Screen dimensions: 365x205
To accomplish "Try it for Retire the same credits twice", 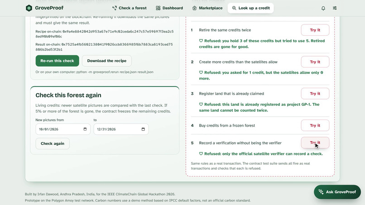I will pos(315,30).
